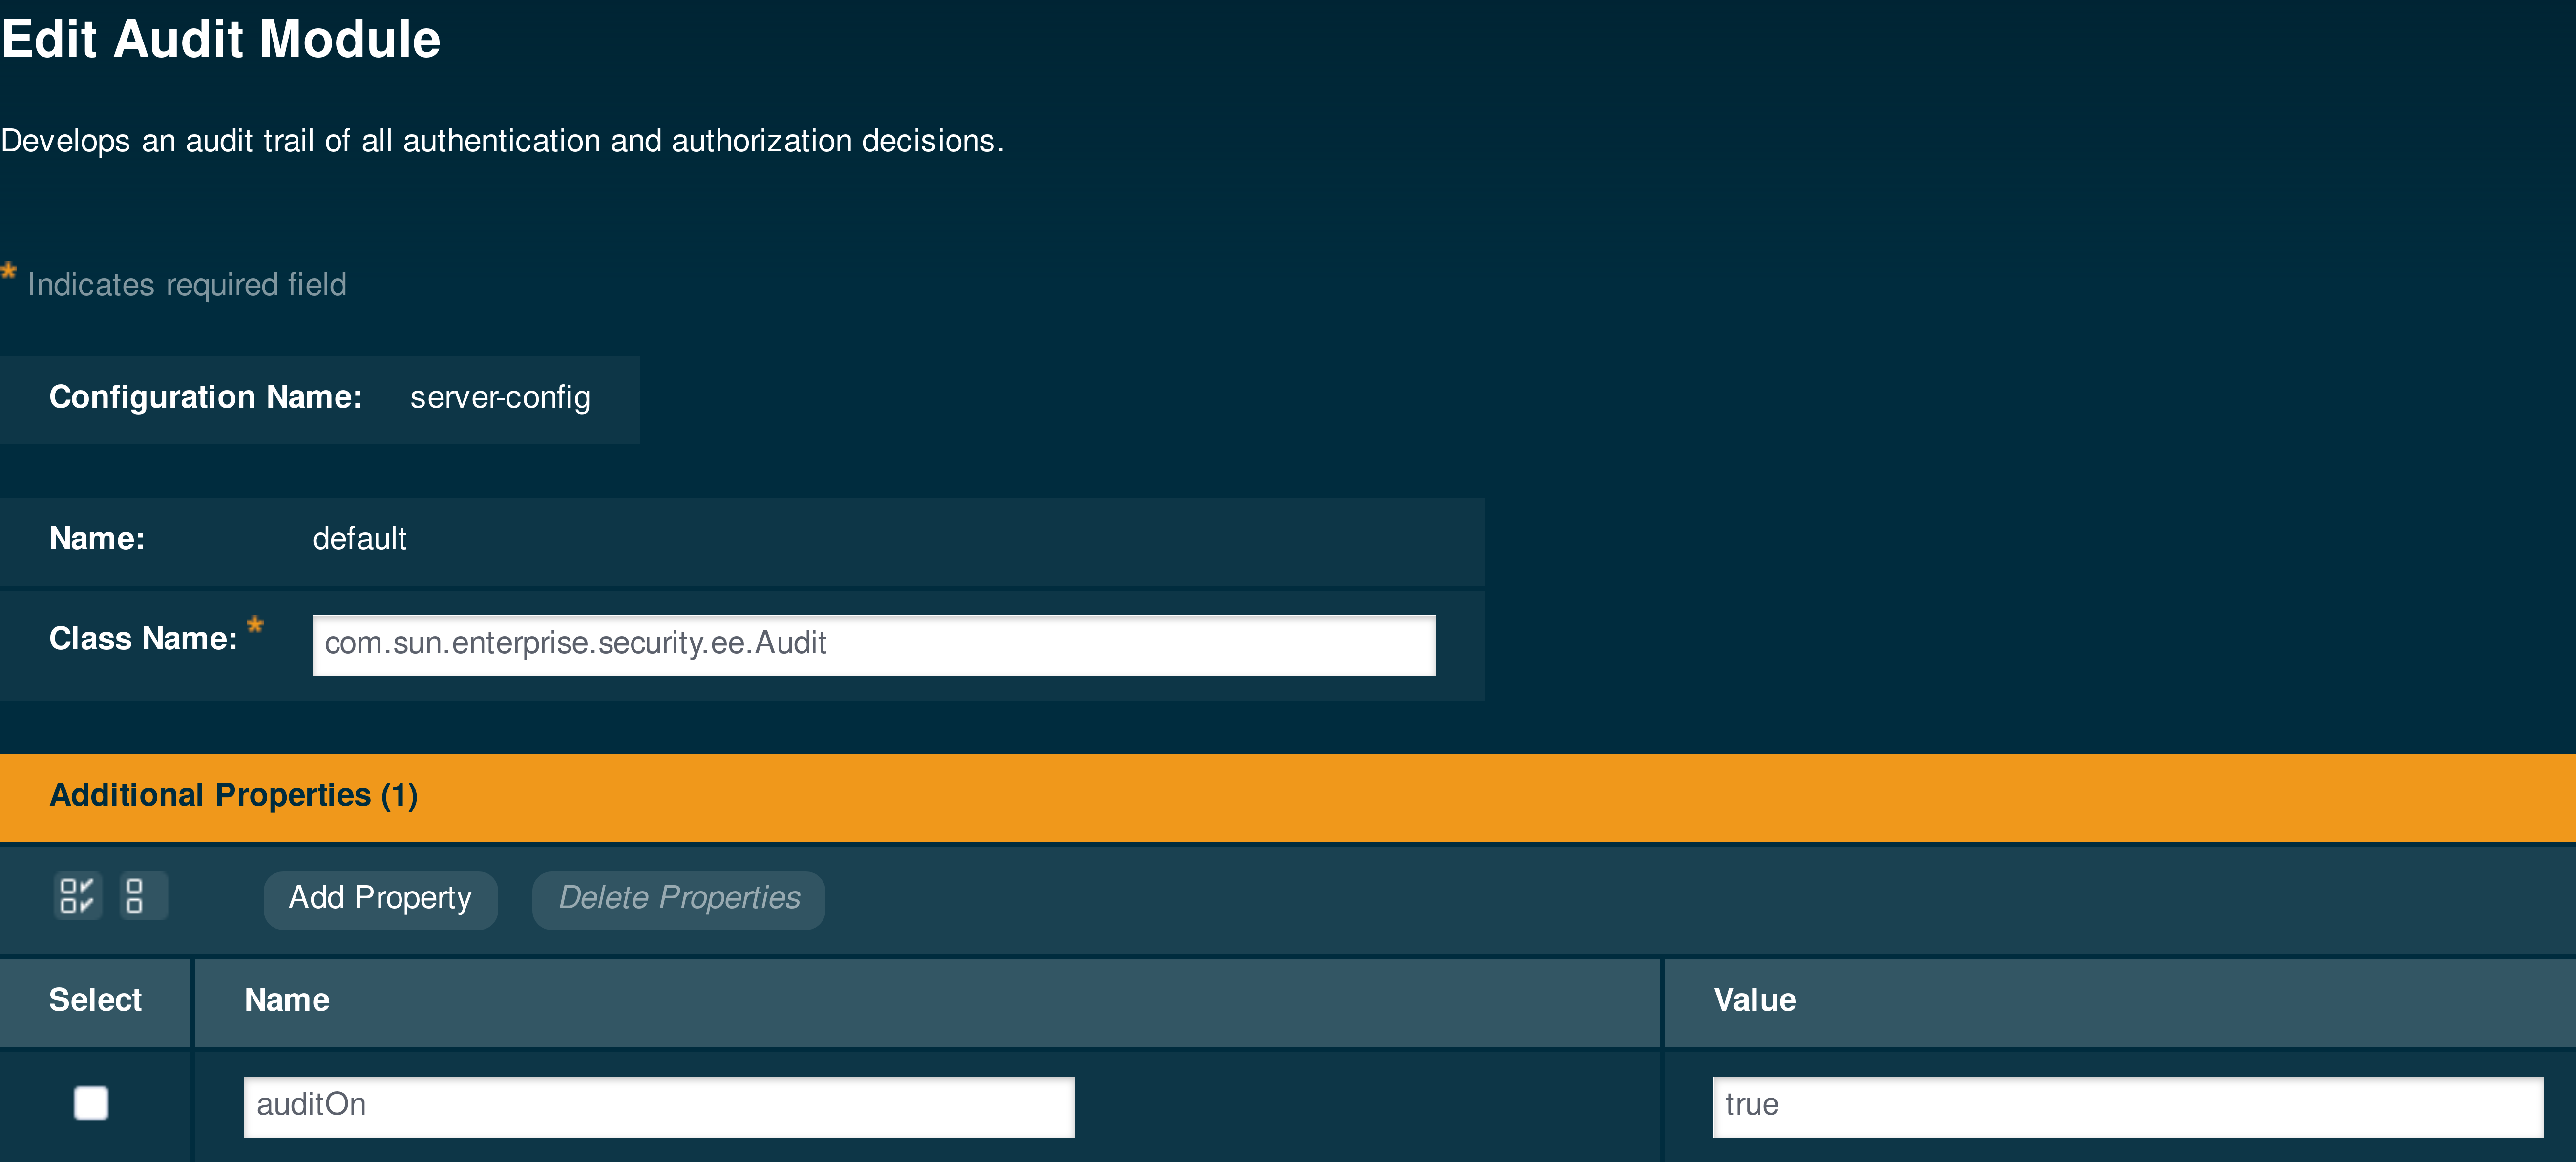
Task: Click the default module name value
Action: 359,539
